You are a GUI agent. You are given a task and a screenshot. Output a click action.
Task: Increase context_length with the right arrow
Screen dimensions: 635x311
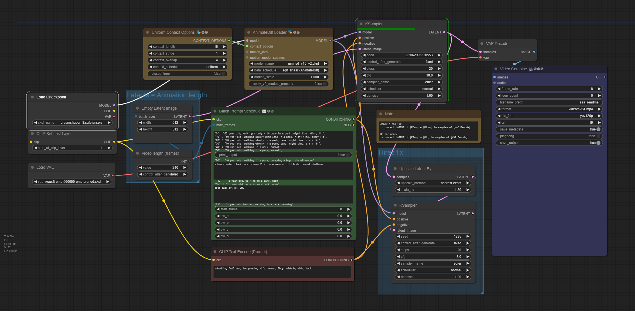[x=224, y=47]
